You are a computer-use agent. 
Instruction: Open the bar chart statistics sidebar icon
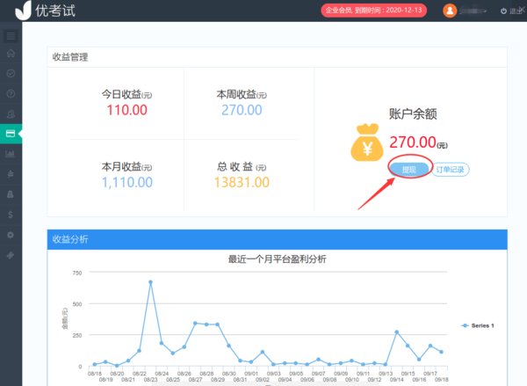tap(10, 154)
